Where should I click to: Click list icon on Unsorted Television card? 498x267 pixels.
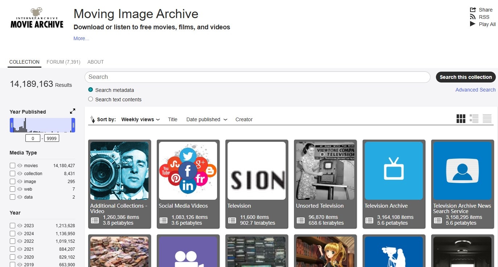(301, 220)
